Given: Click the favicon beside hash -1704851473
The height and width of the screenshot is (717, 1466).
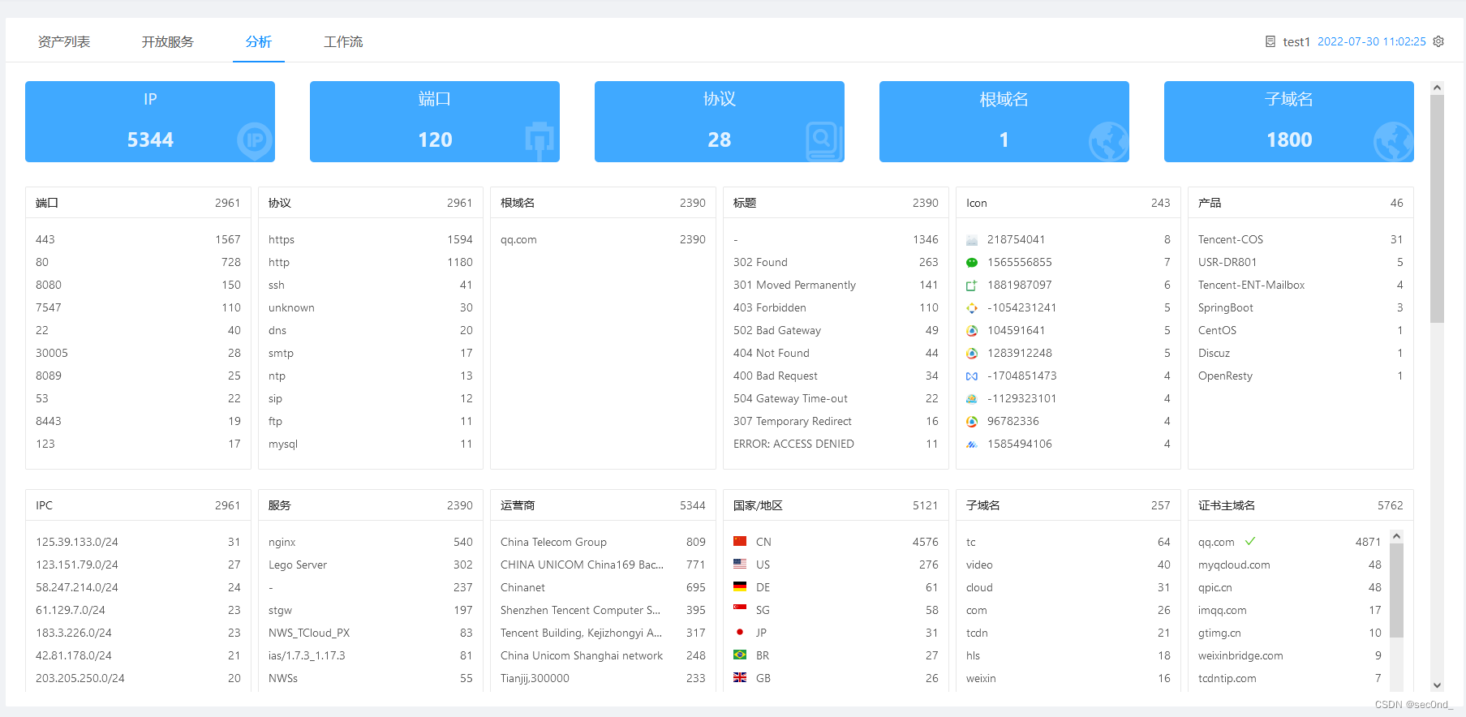Looking at the screenshot, I should [x=972, y=376].
